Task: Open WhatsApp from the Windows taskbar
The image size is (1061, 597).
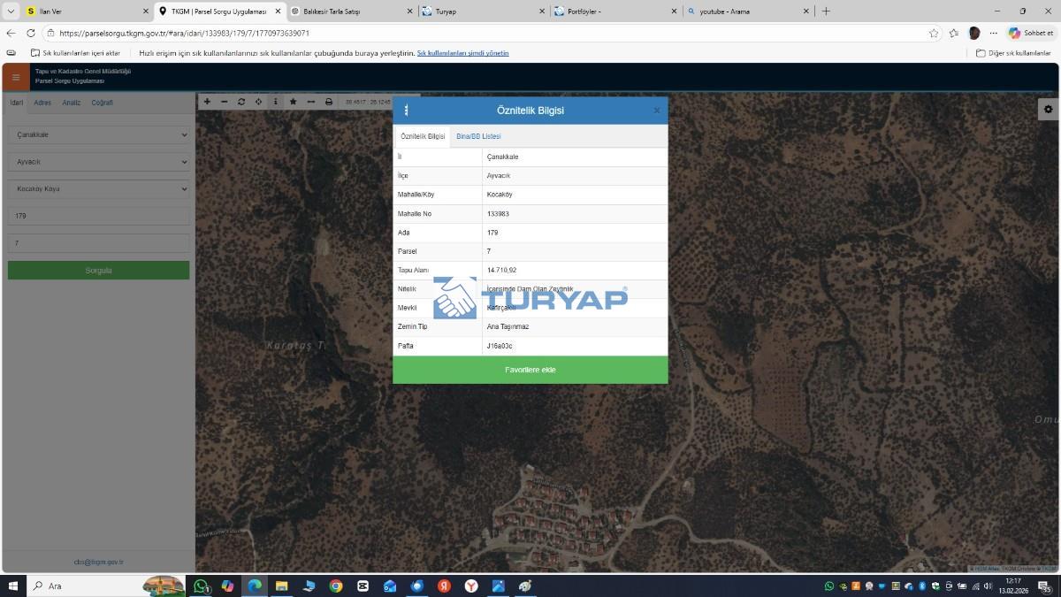Action: (x=202, y=586)
